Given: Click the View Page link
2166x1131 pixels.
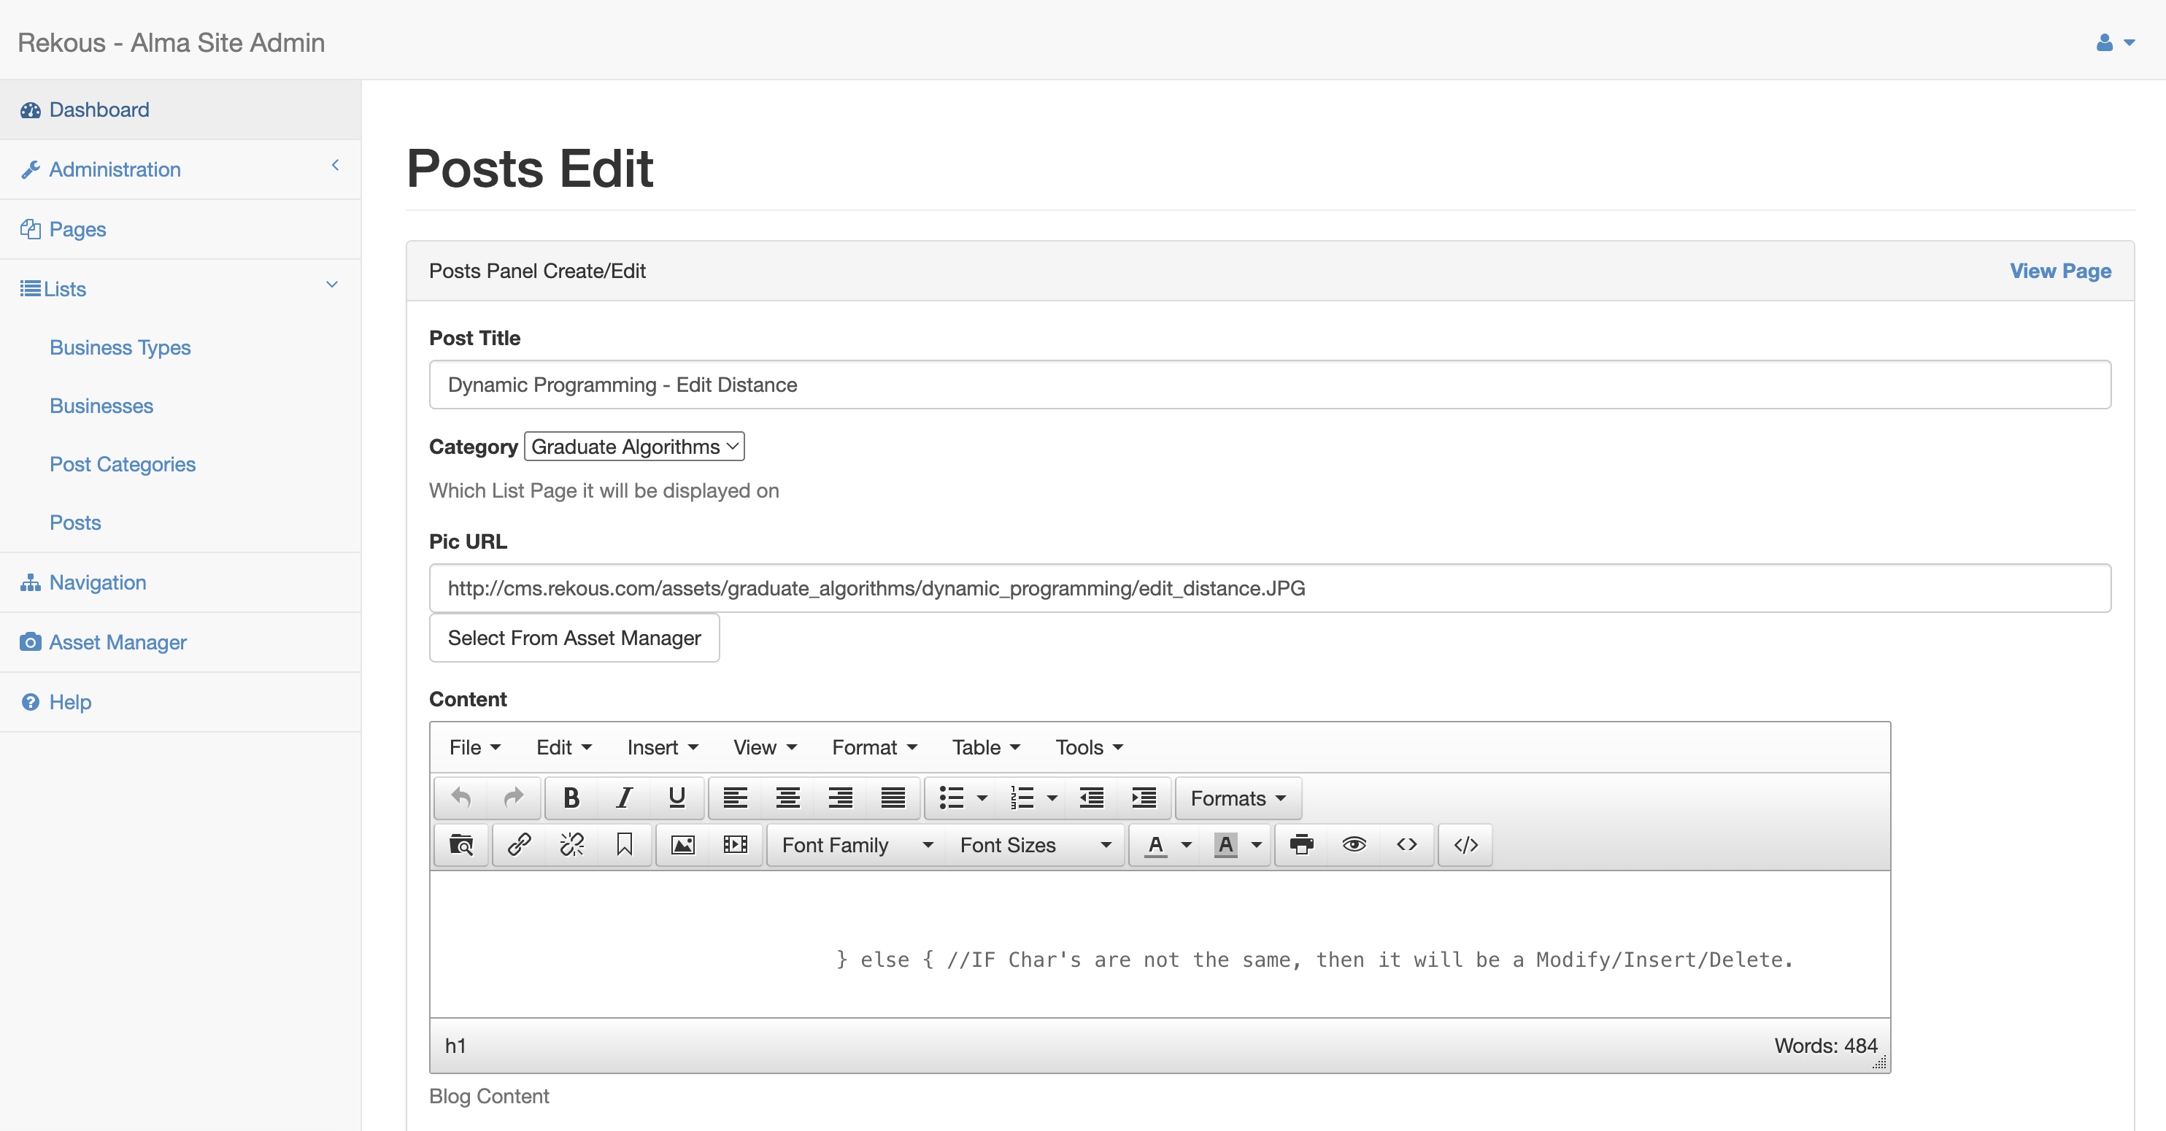Looking at the screenshot, I should [x=2060, y=271].
